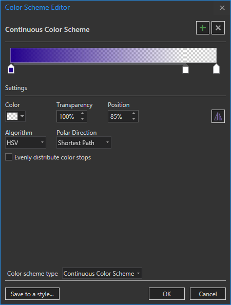This screenshot has width=231, height=305.
Task: Decrease Position value with down arrow
Action: pos(133,119)
